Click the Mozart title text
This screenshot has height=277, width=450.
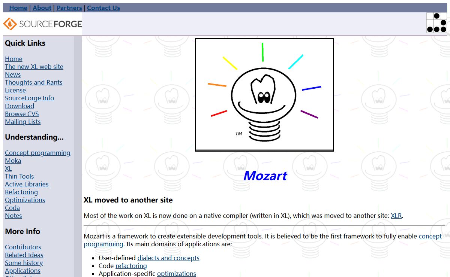pyautogui.click(x=265, y=176)
